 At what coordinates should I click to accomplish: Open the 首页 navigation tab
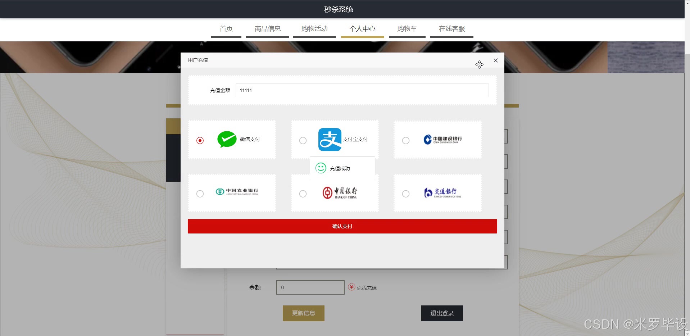click(226, 29)
